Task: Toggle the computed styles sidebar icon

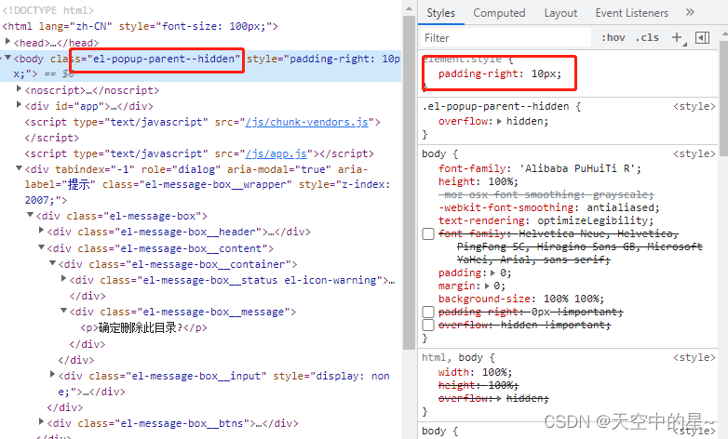Action: pyautogui.click(x=702, y=37)
